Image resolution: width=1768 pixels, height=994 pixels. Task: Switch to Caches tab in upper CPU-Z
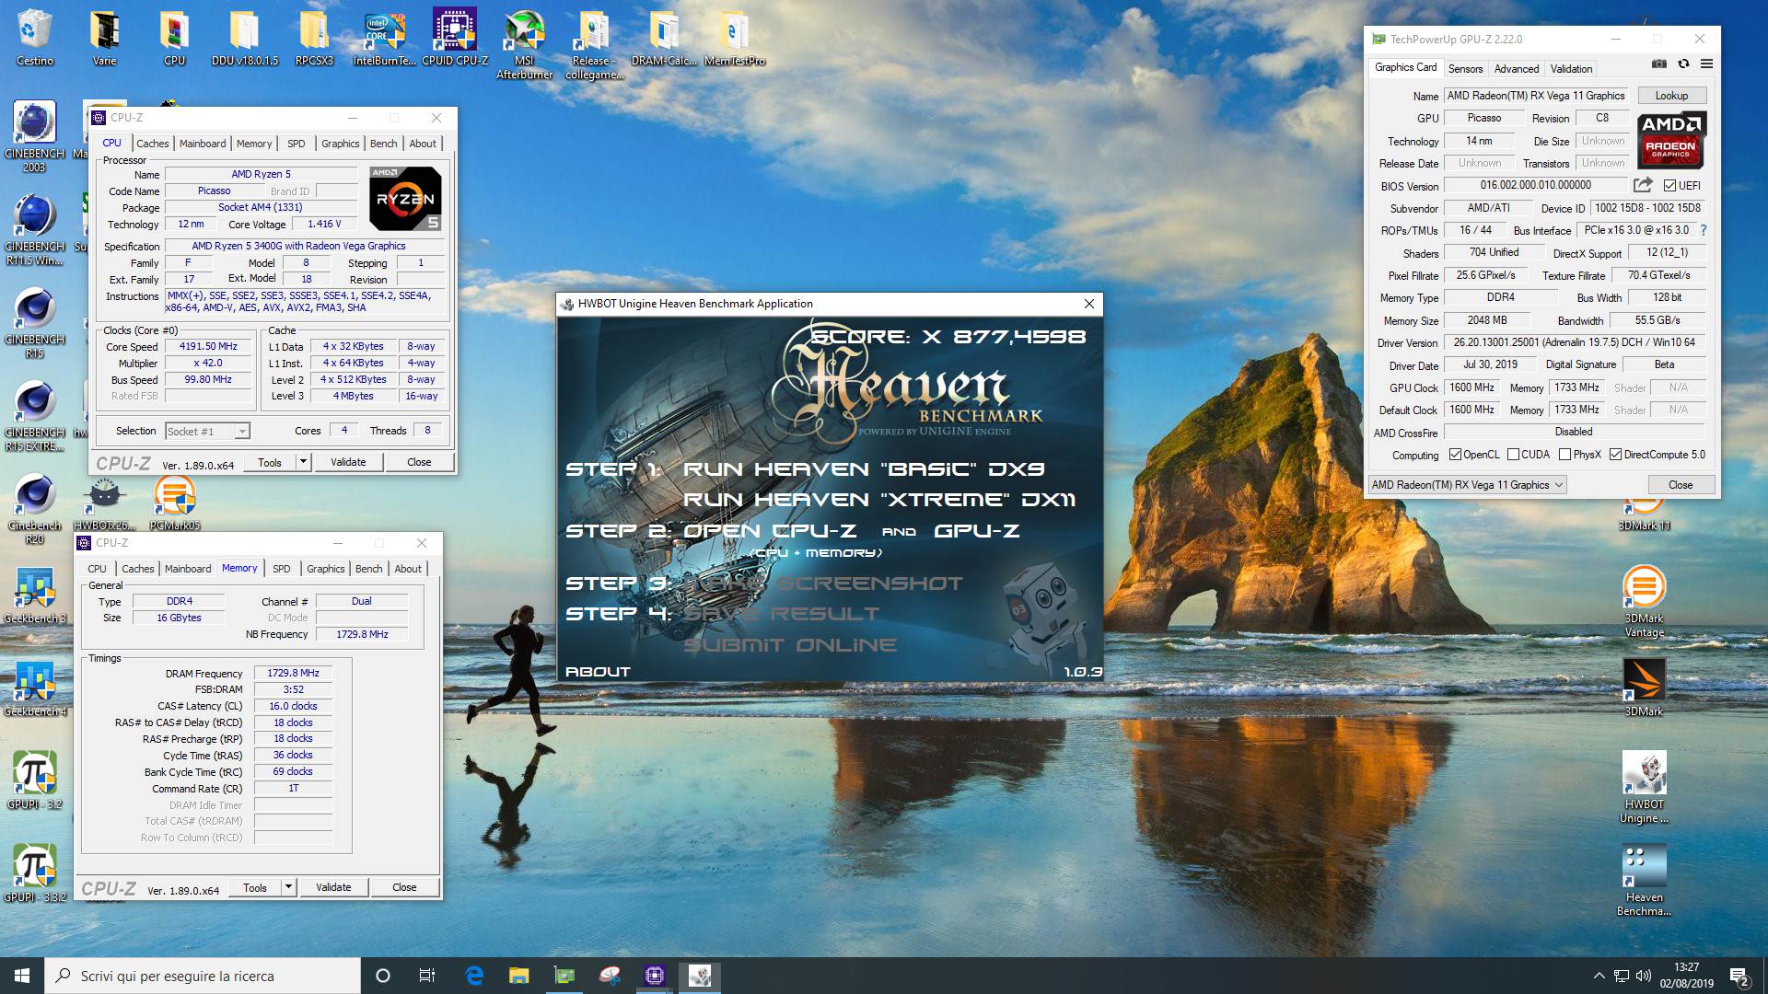pos(152,144)
